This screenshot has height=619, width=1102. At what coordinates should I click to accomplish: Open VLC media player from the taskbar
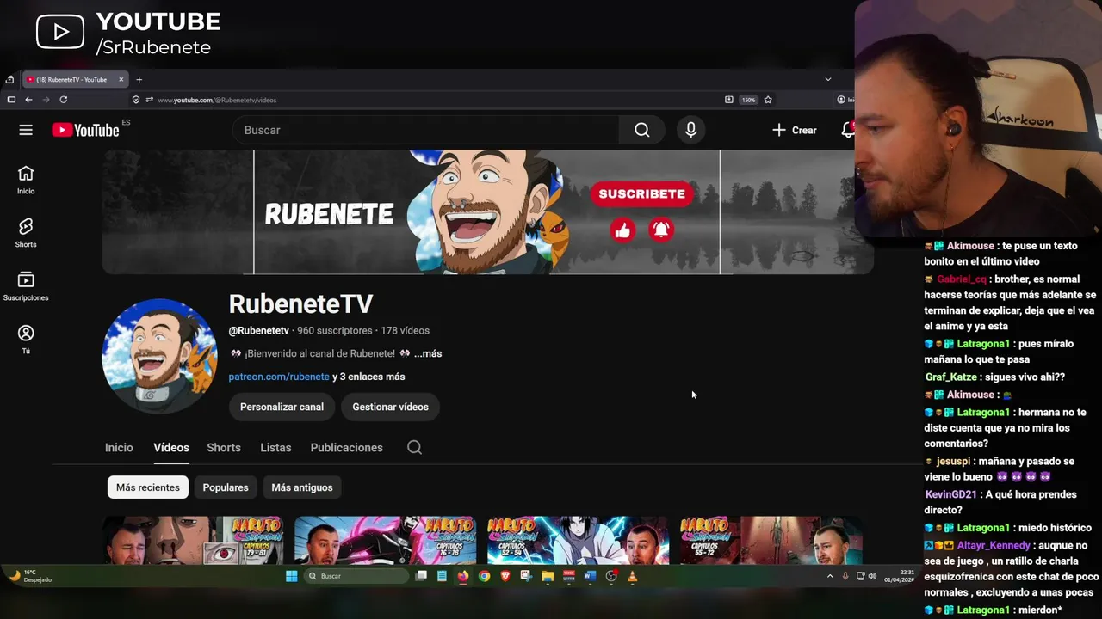coord(632,576)
